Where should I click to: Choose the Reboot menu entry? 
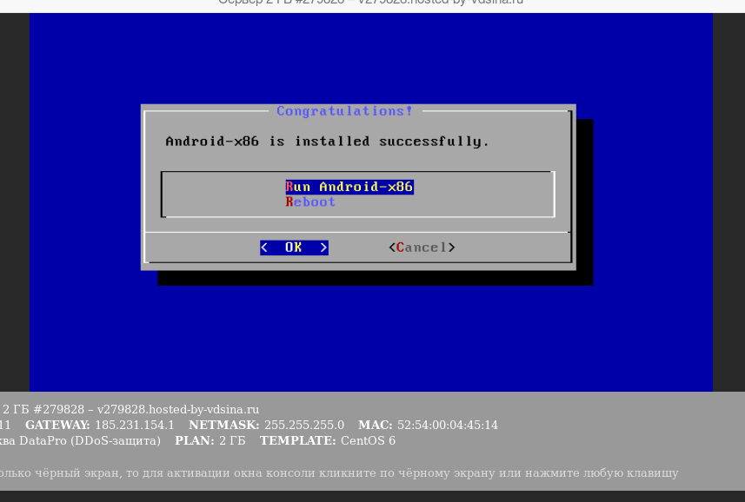[310, 202]
